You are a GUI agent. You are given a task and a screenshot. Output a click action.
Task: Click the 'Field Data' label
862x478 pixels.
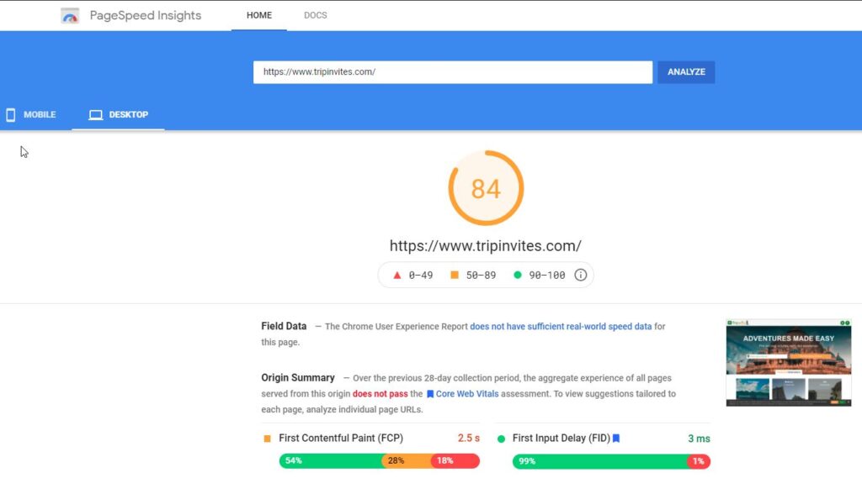284,326
